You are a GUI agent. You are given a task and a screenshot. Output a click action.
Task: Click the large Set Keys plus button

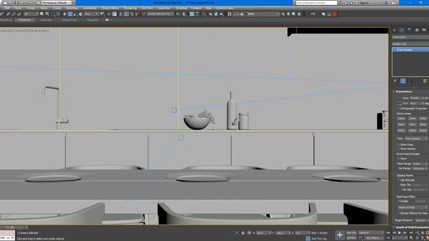(340, 235)
